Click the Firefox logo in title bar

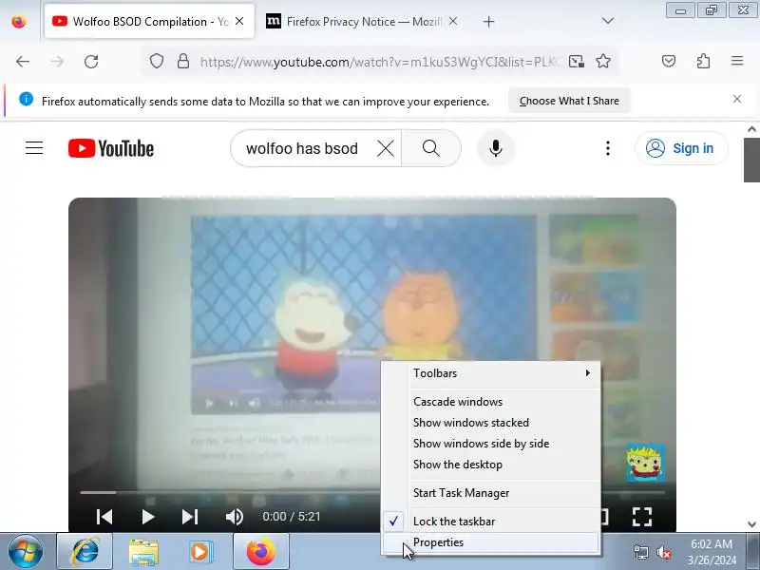tap(18, 21)
